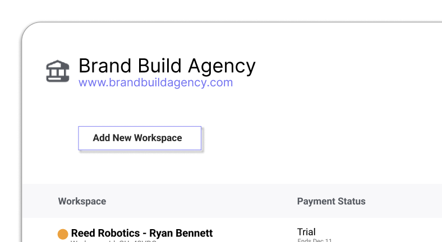Click the orange status dot beside Reed Robotics
Screen dimensions: 442x242
[63, 234]
